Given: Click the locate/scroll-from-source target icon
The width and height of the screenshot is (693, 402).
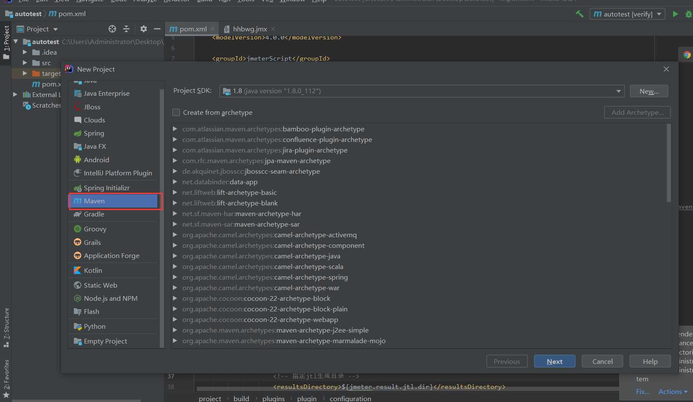Looking at the screenshot, I should tap(112, 29).
